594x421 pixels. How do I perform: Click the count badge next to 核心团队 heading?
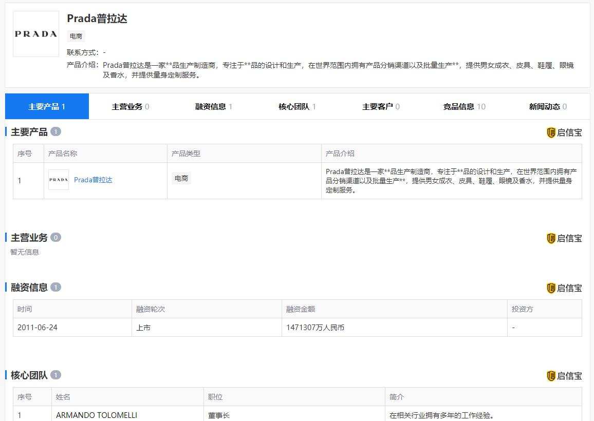coord(55,375)
